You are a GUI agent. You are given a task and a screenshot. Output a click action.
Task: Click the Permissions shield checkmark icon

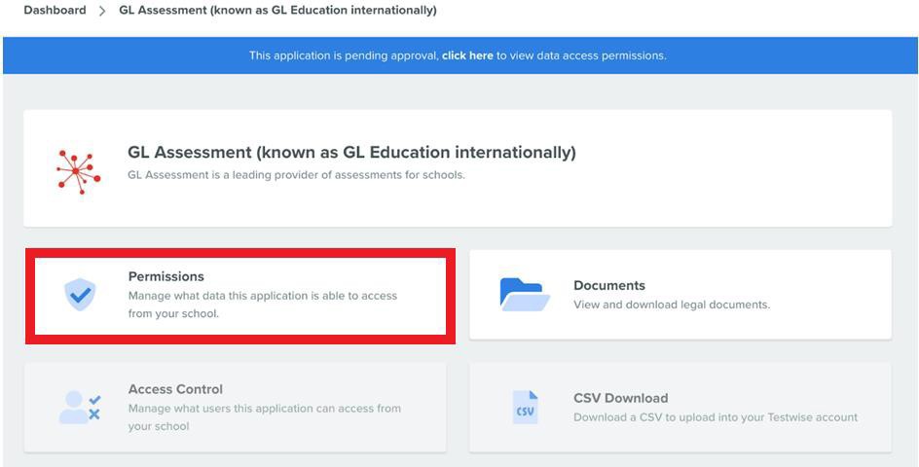point(80,295)
